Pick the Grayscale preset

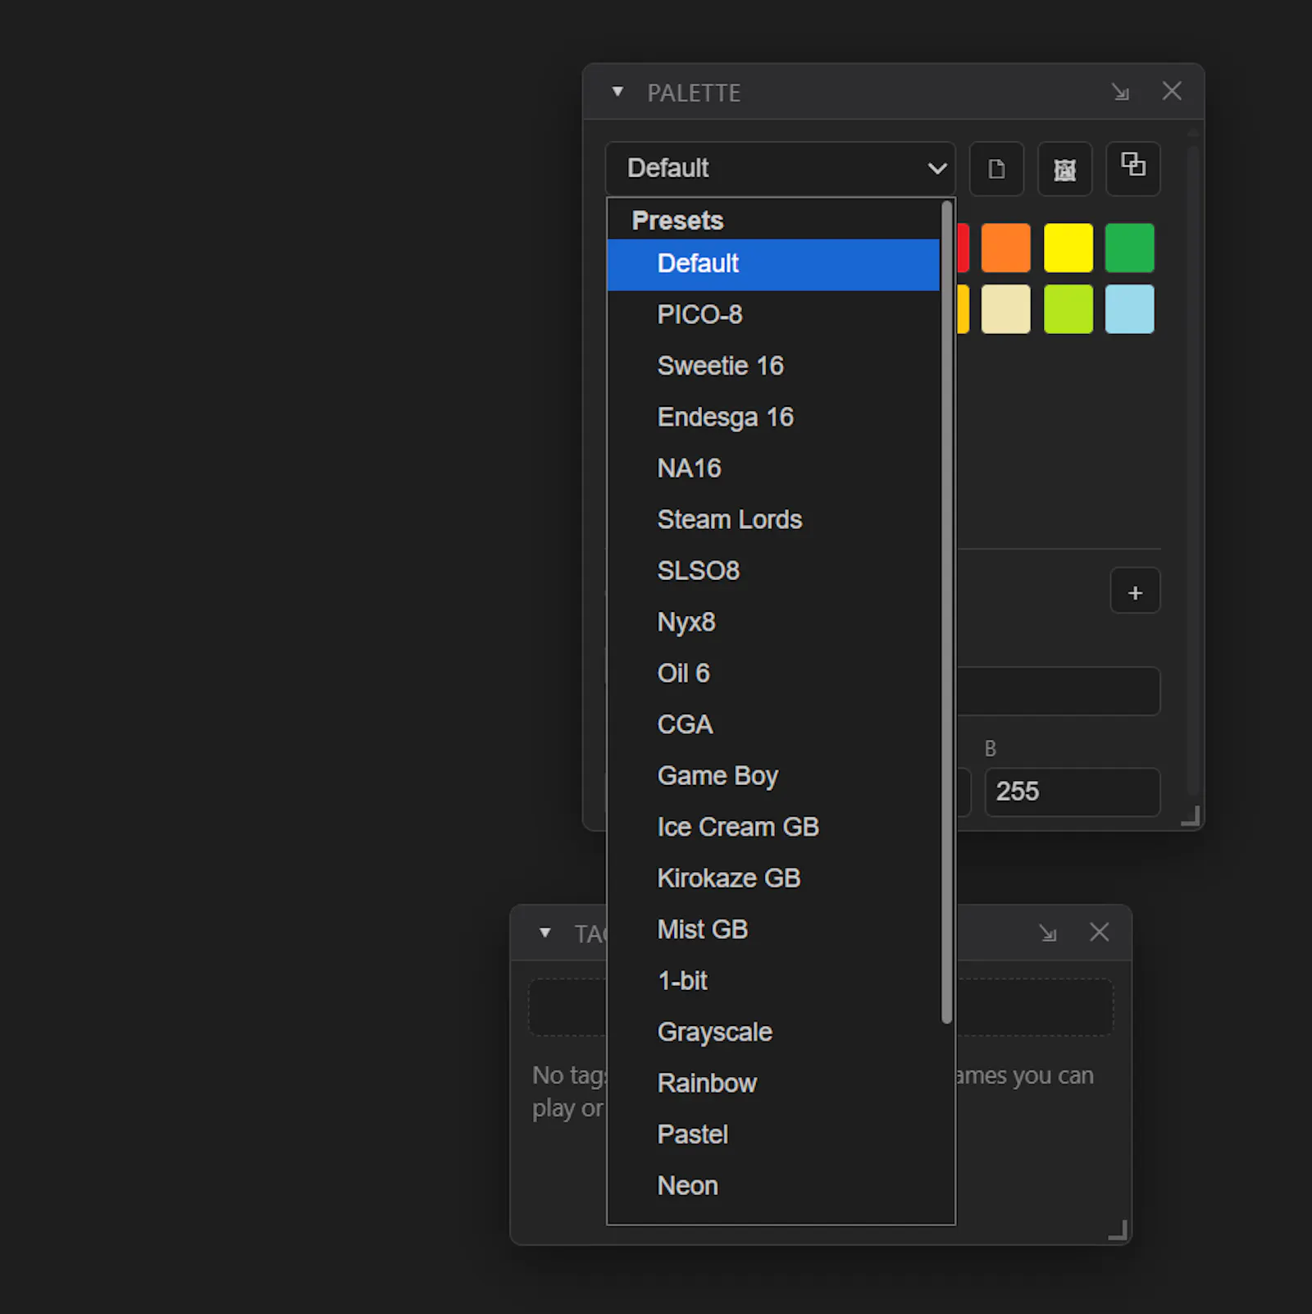(773, 1033)
